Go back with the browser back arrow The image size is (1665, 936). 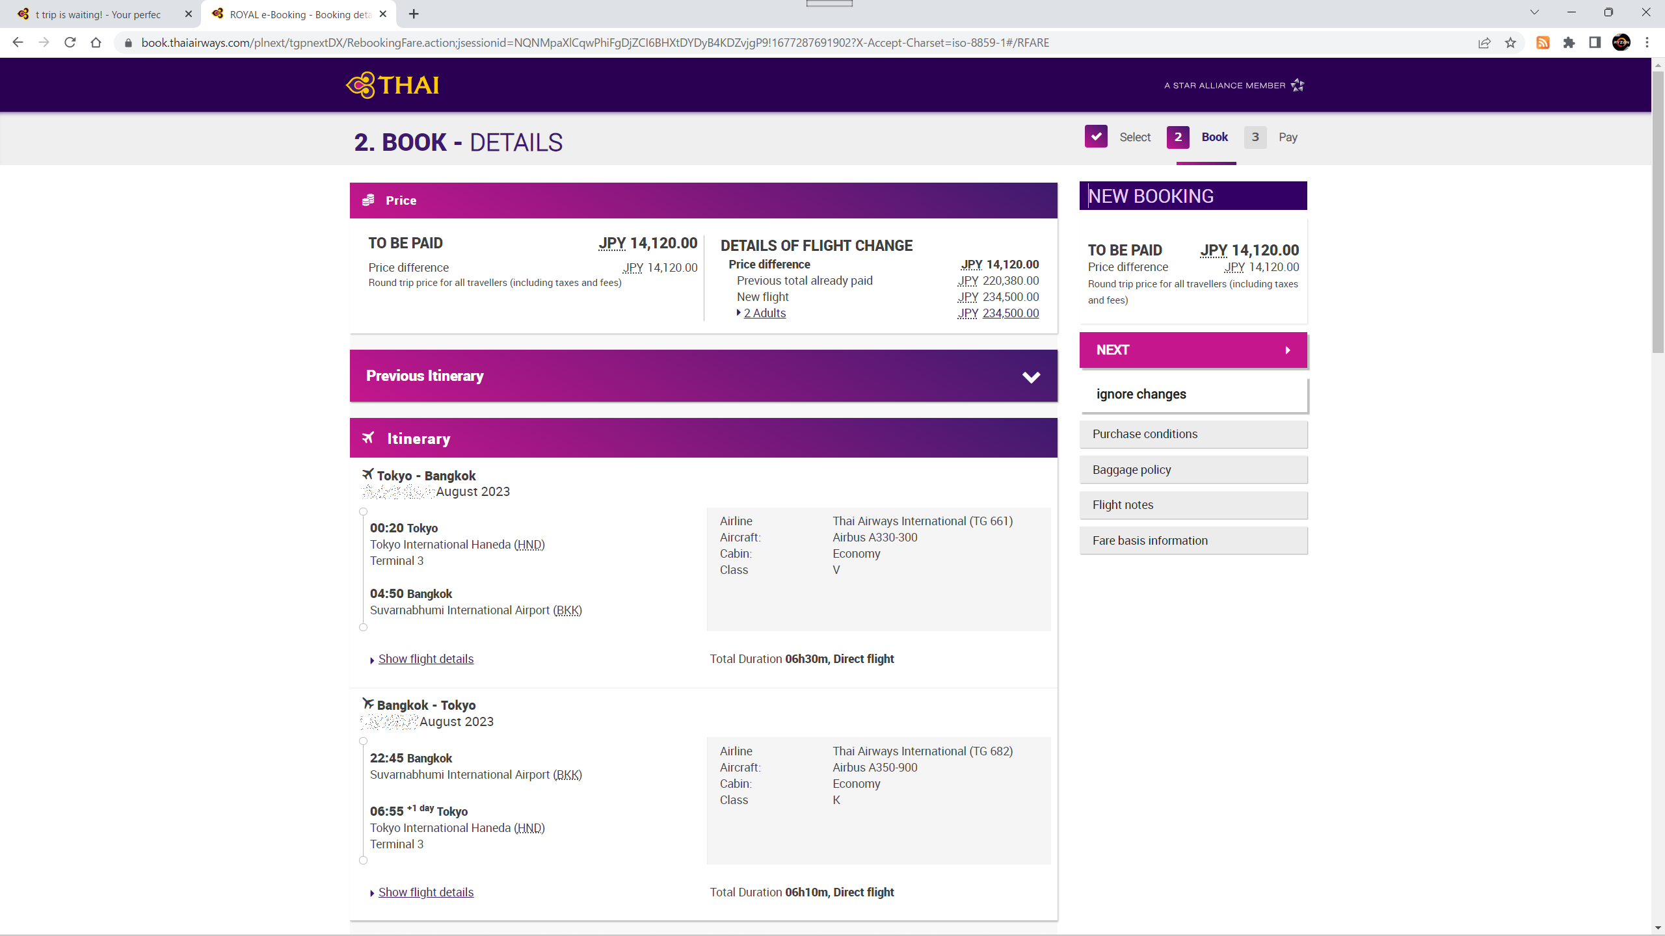pyautogui.click(x=18, y=43)
